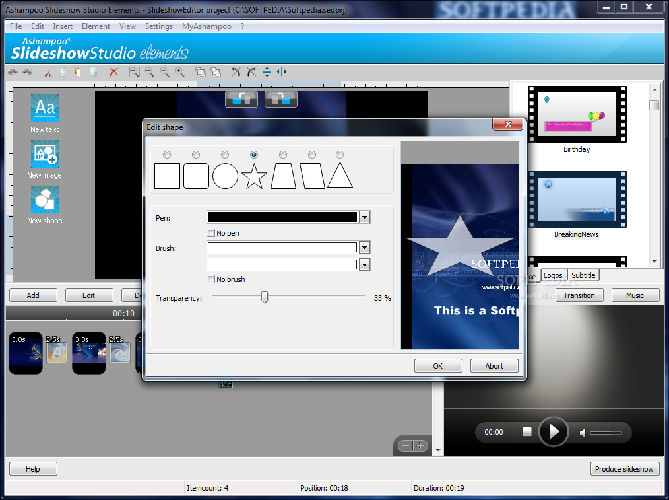
Task: Click the Zoom selection dotted magnifier icon
Action: [180, 72]
